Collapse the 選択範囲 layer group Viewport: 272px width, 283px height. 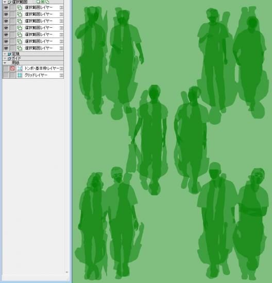5,2
